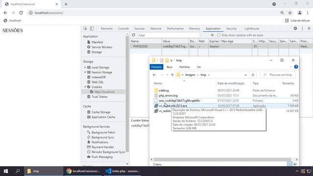
Task: Open the Chrome profile avatar
Action: [300, 13]
